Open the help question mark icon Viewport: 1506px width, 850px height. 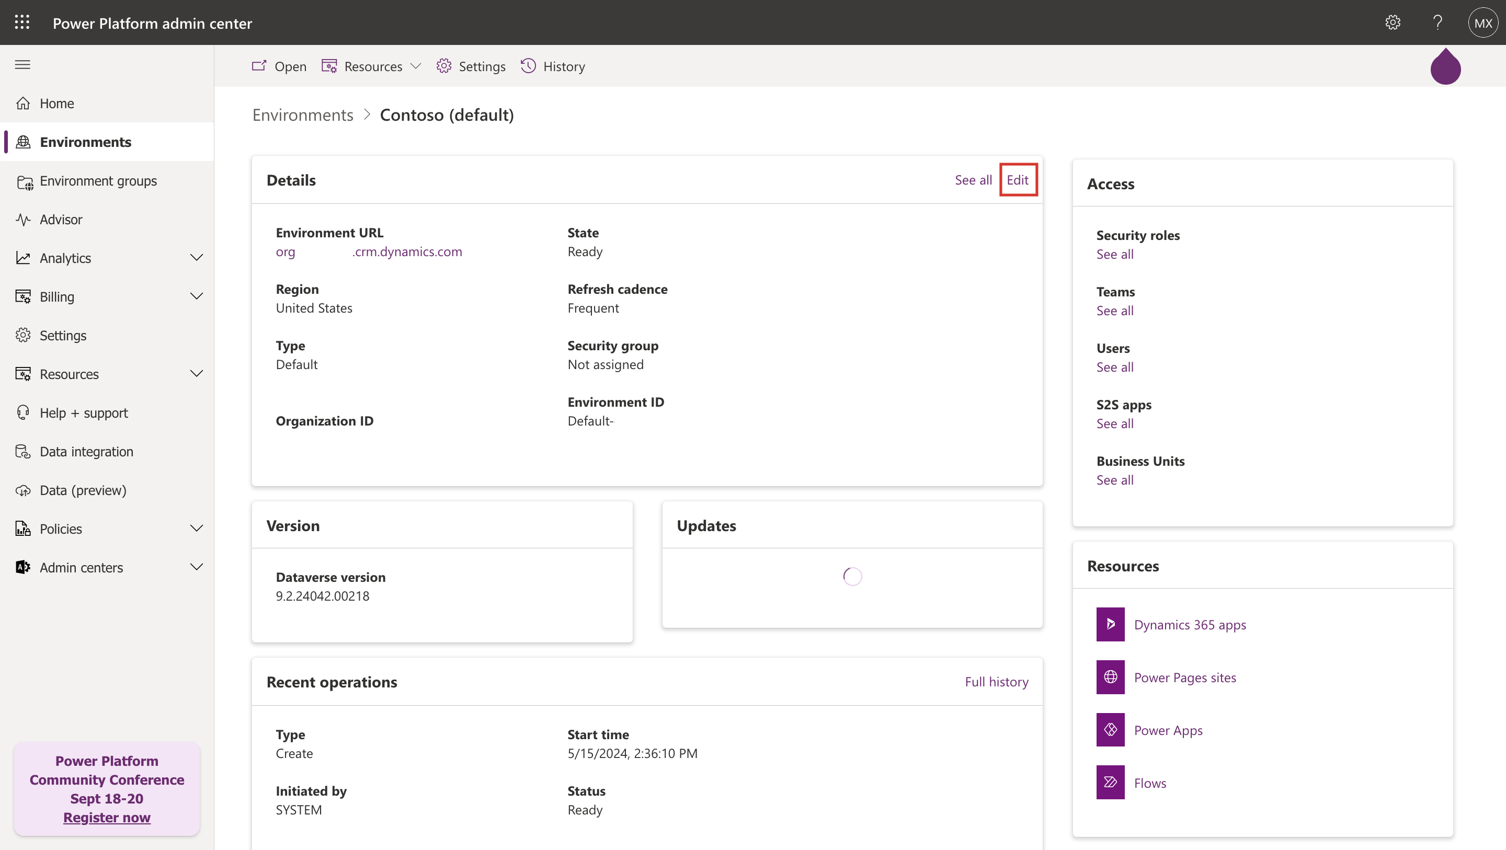coord(1437,22)
